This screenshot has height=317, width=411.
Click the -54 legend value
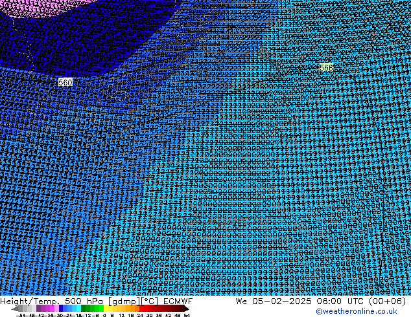click(x=21, y=315)
